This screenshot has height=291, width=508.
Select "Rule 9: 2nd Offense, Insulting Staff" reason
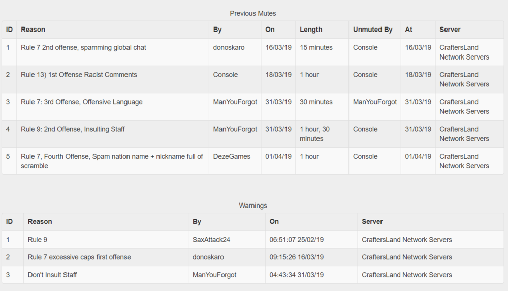click(73, 129)
